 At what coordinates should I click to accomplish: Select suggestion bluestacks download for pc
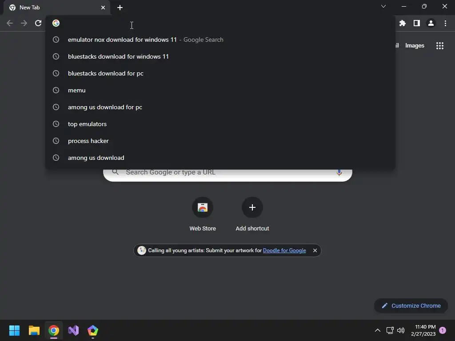220,73
